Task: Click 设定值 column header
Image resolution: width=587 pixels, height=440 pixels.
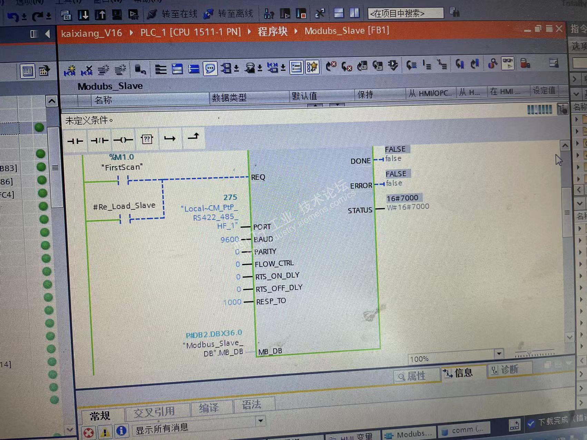Action: point(544,91)
